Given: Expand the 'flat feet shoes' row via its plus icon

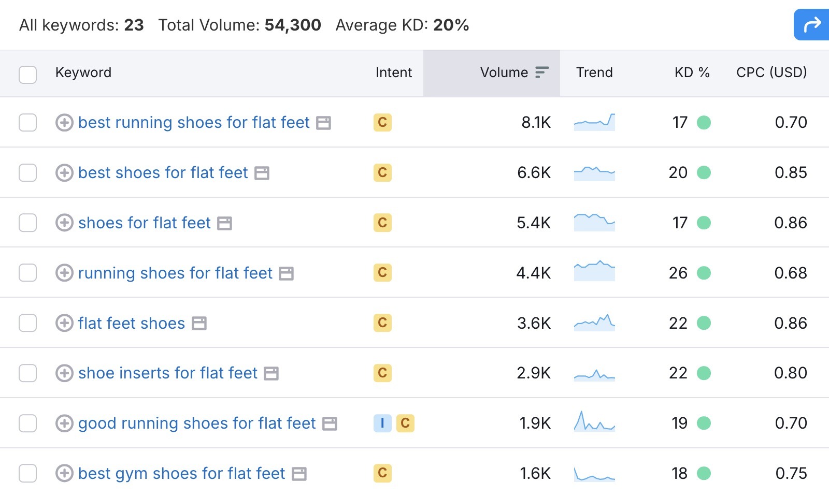Looking at the screenshot, I should pyautogui.click(x=64, y=323).
